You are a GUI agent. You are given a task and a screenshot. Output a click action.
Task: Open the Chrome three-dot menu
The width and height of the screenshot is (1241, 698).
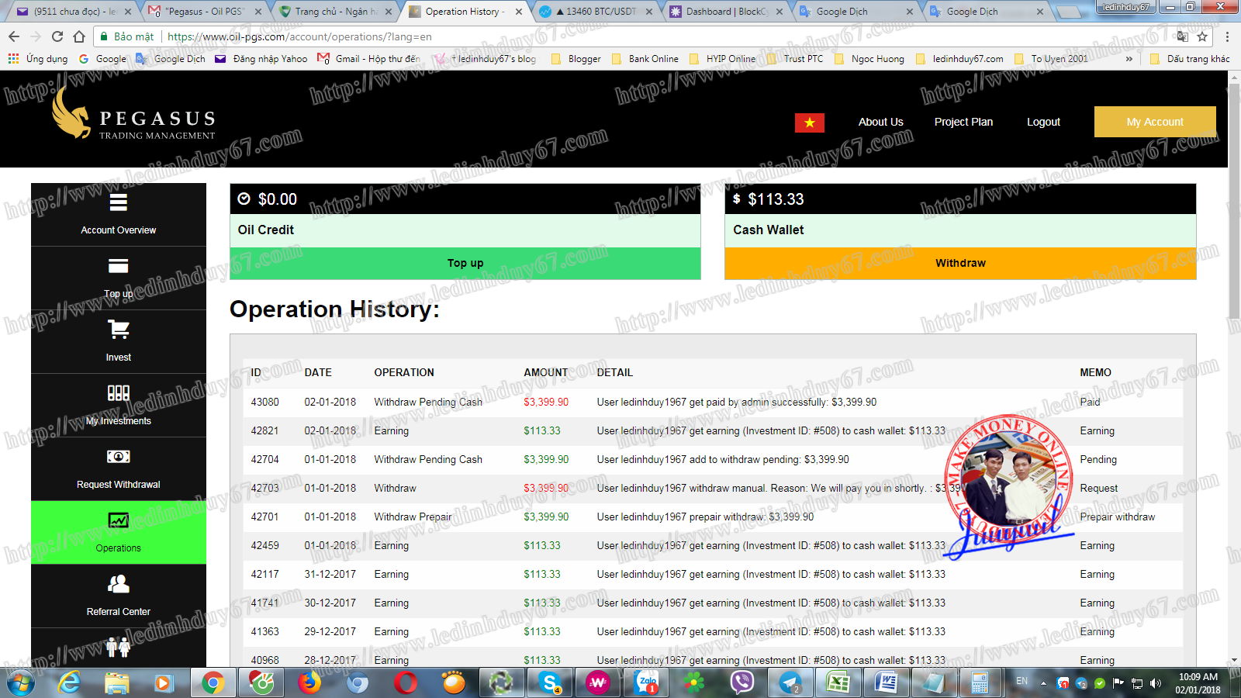point(1227,36)
